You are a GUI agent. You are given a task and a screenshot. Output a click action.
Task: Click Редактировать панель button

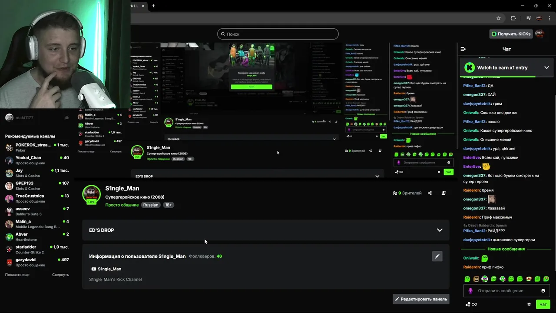(420, 299)
